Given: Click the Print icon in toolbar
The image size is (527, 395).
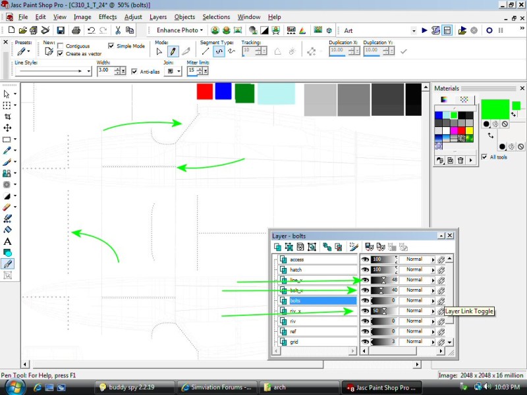Looking at the screenshot, I should [x=76, y=30].
